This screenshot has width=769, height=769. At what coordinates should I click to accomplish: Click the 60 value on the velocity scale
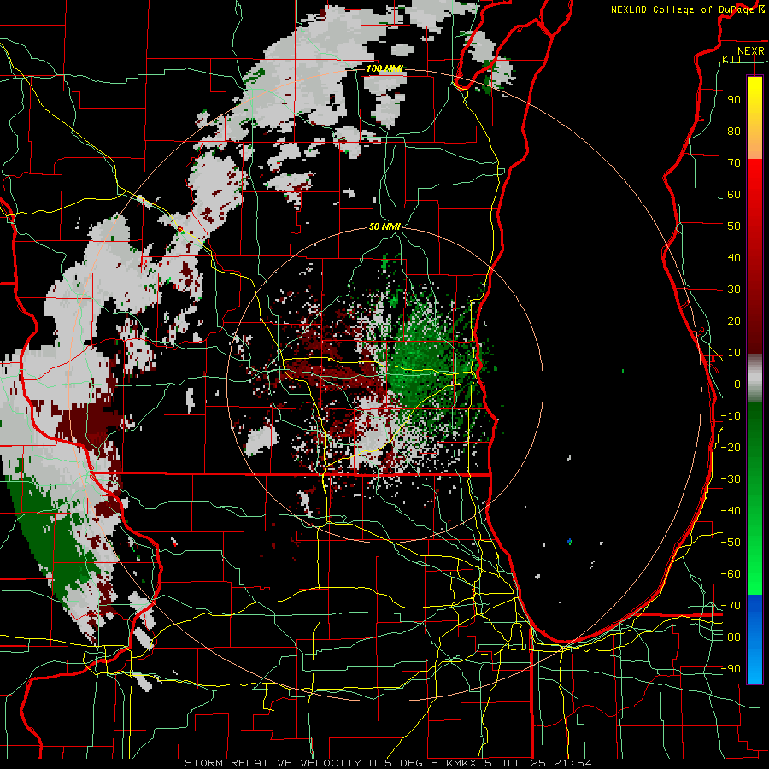coord(734,195)
